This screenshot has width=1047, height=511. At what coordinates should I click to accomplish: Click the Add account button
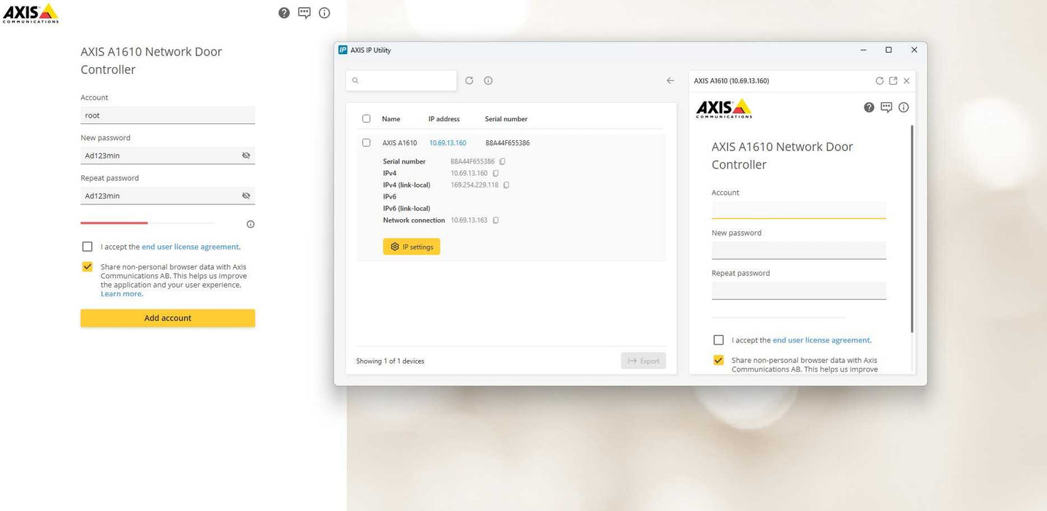click(168, 318)
